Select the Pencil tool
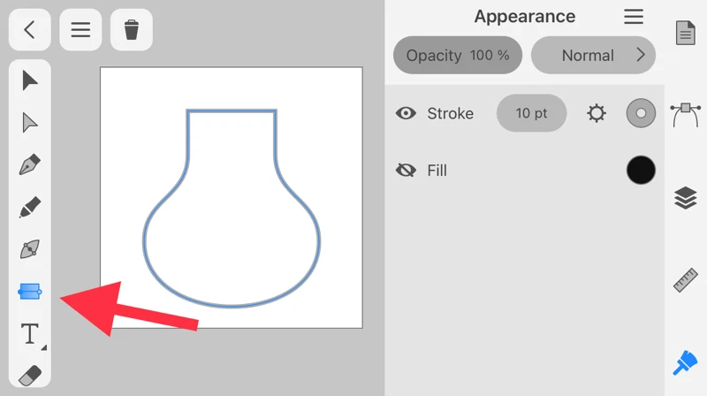The width and height of the screenshot is (707, 396). click(30, 208)
